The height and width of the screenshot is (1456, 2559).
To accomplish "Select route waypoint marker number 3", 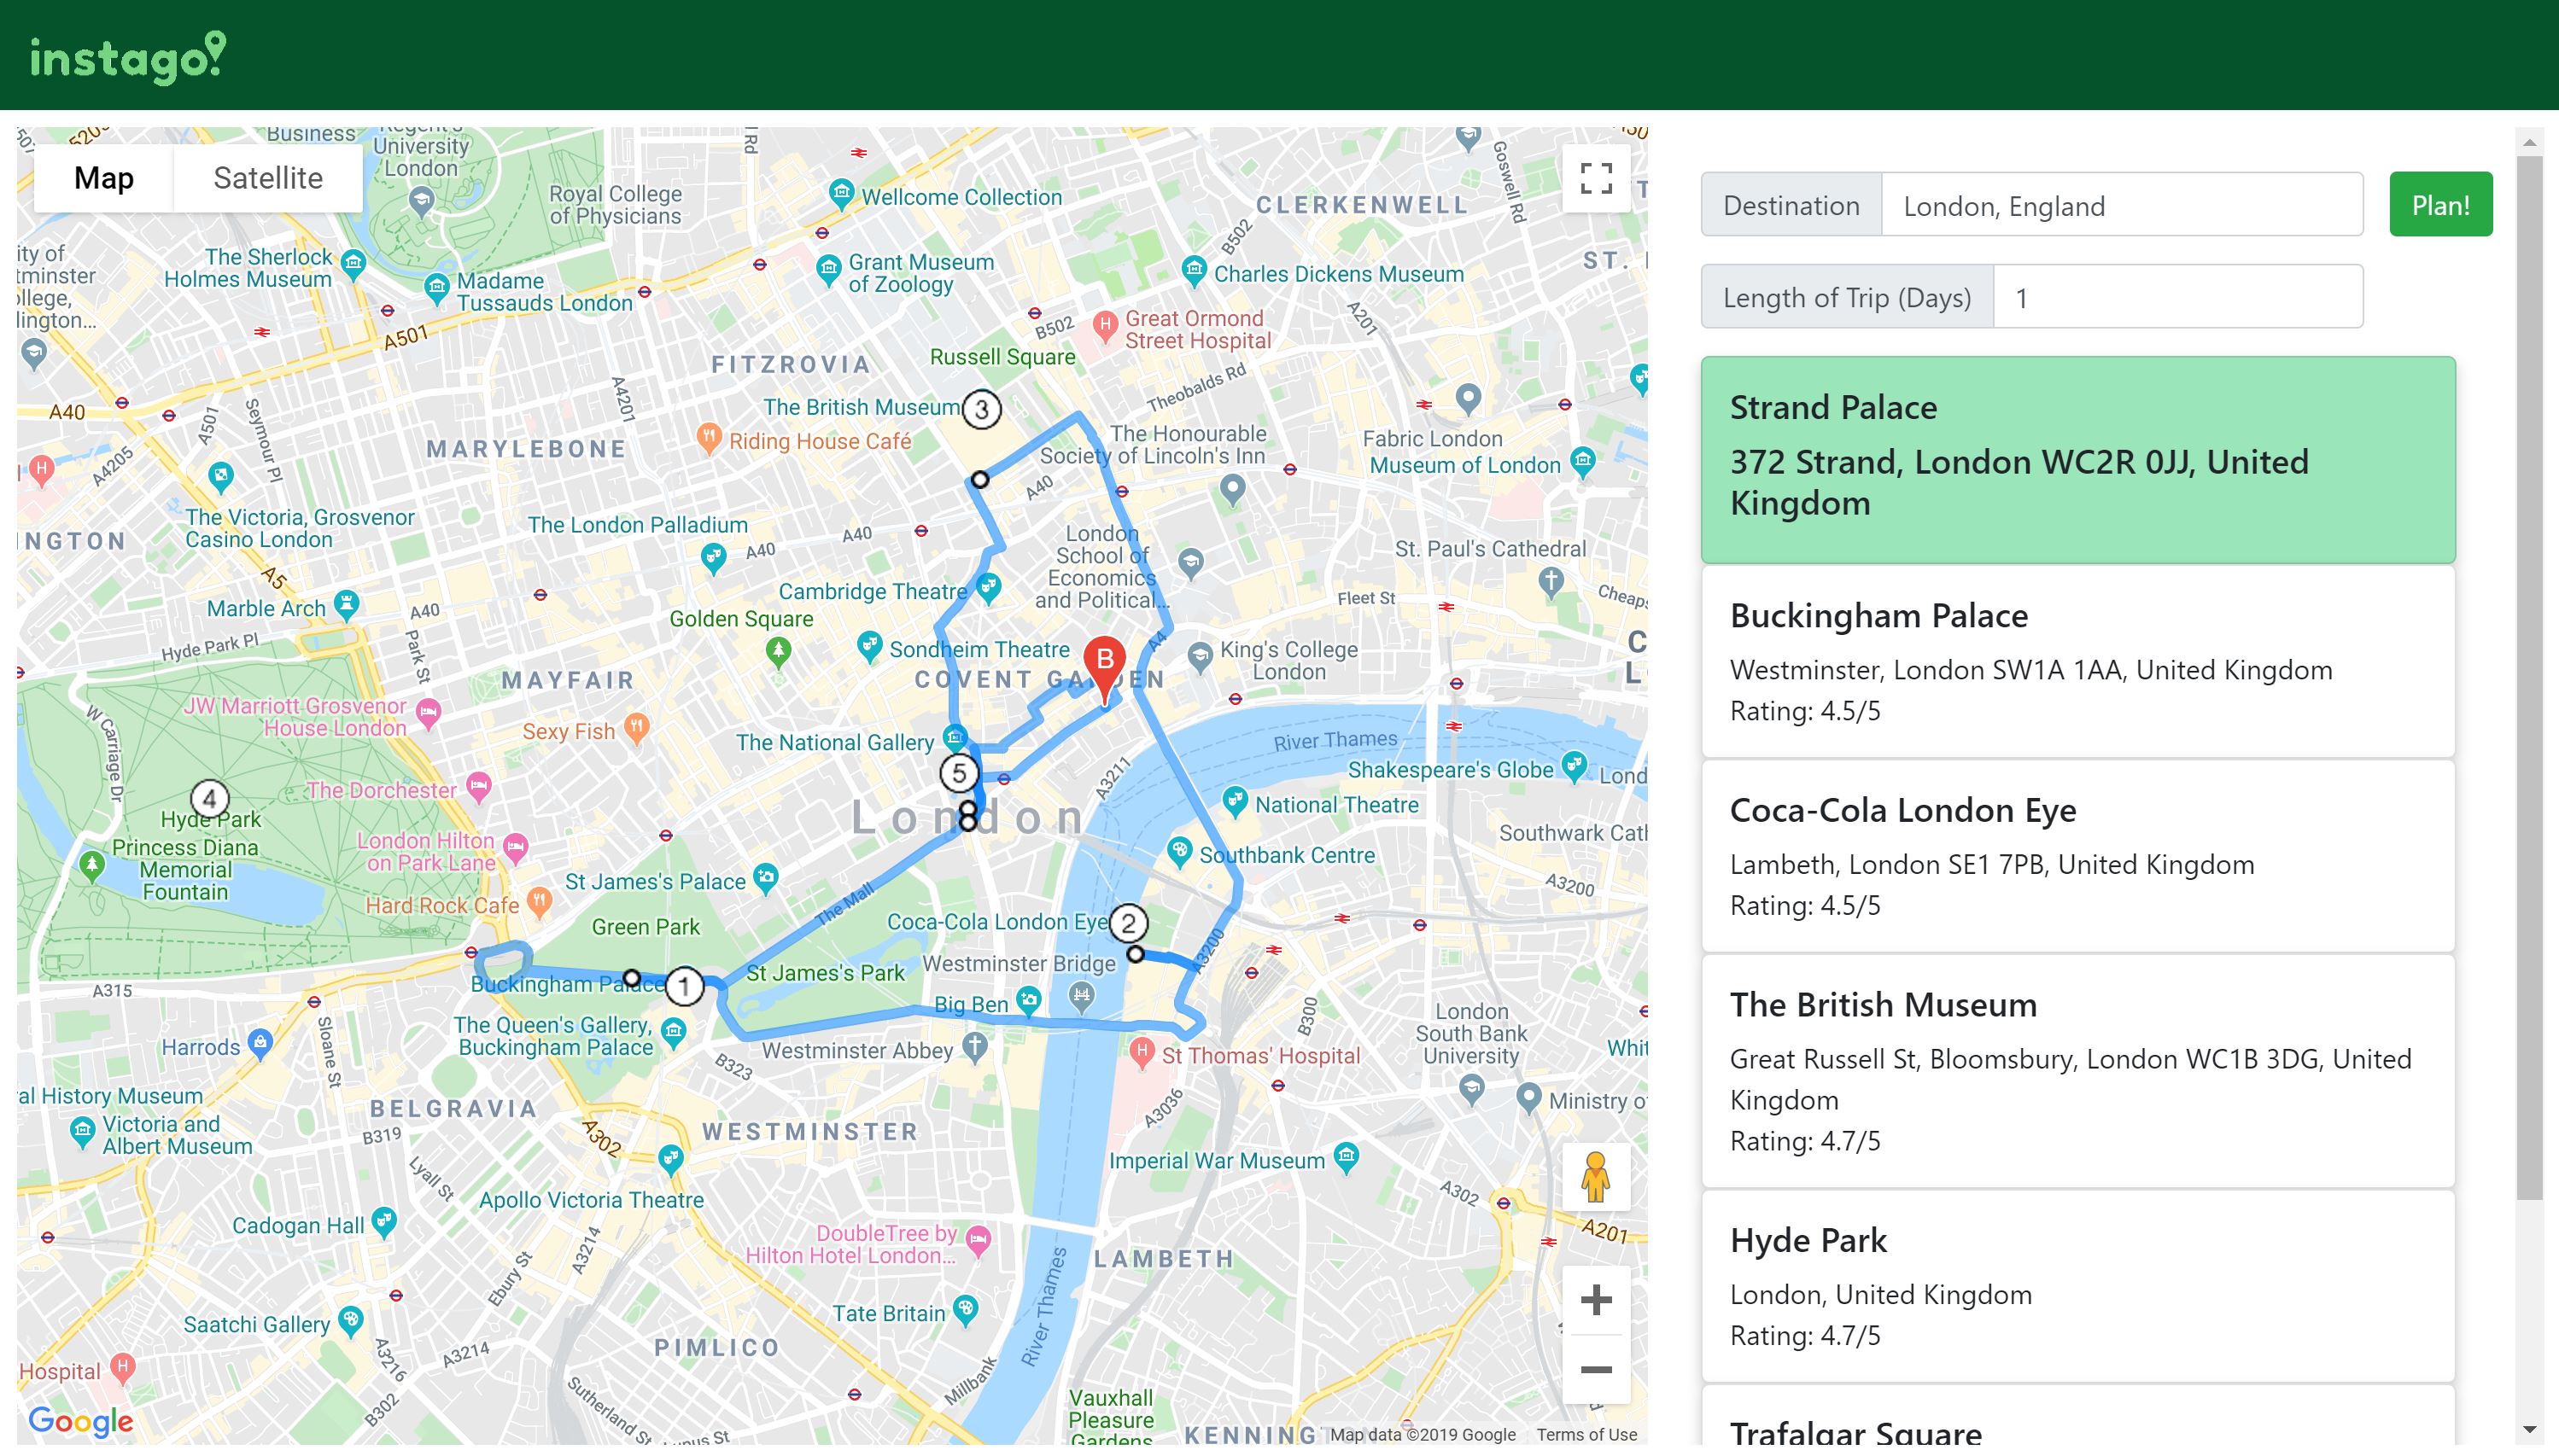I will click(x=981, y=409).
